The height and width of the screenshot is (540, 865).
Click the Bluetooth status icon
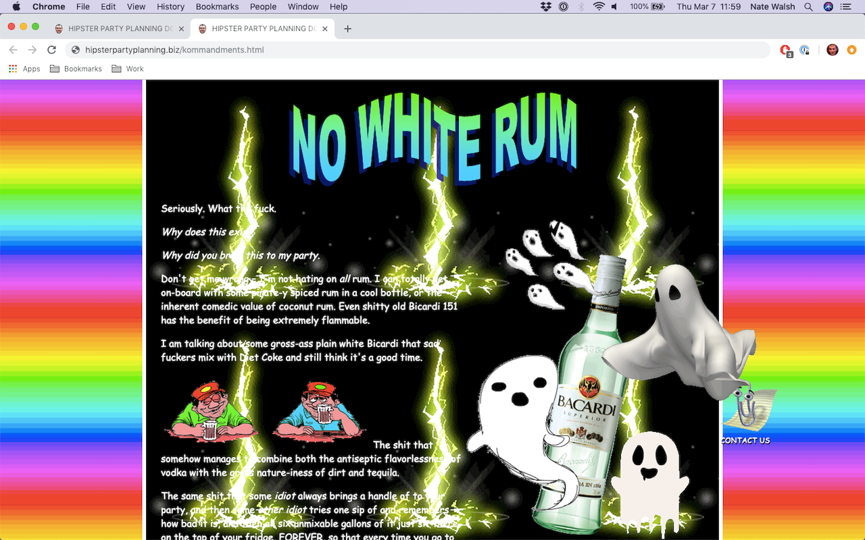pos(581,7)
